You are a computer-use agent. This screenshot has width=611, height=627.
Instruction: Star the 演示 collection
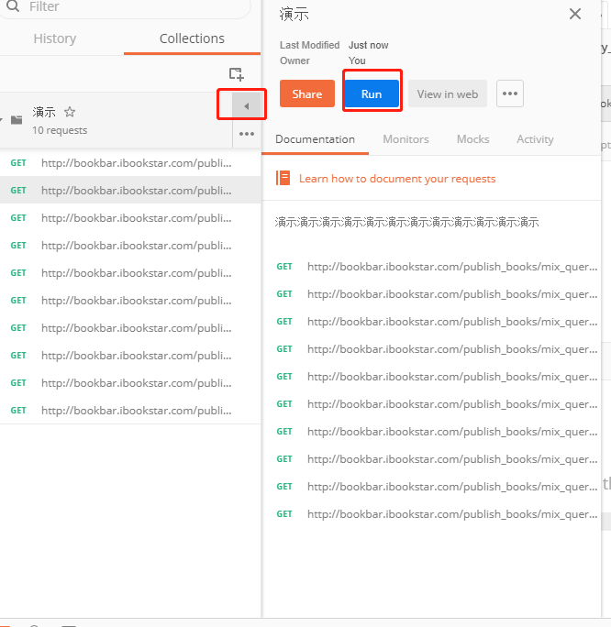70,112
